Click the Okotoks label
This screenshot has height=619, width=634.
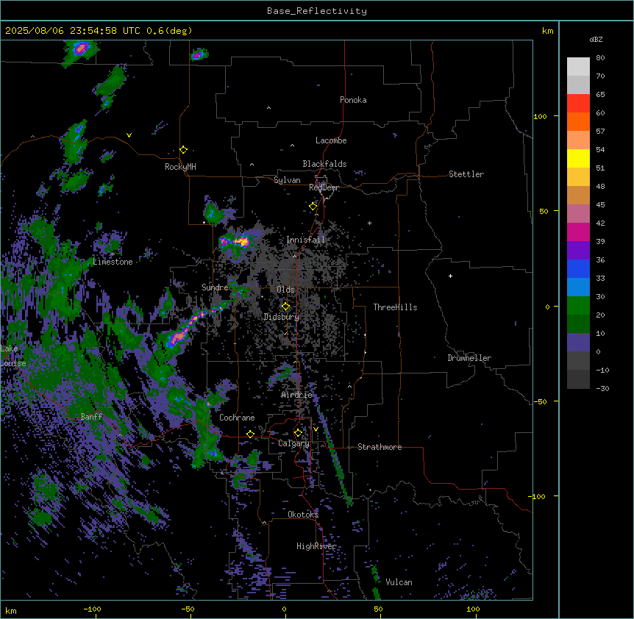(x=303, y=515)
